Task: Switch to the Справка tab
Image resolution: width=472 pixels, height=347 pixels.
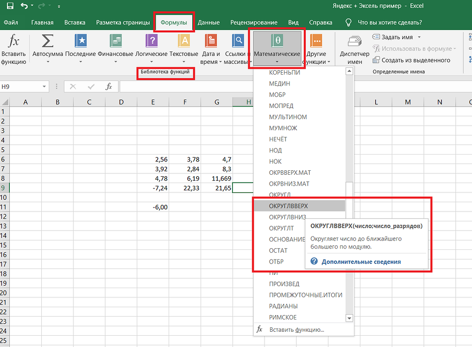Action: [x=321, y=22]
